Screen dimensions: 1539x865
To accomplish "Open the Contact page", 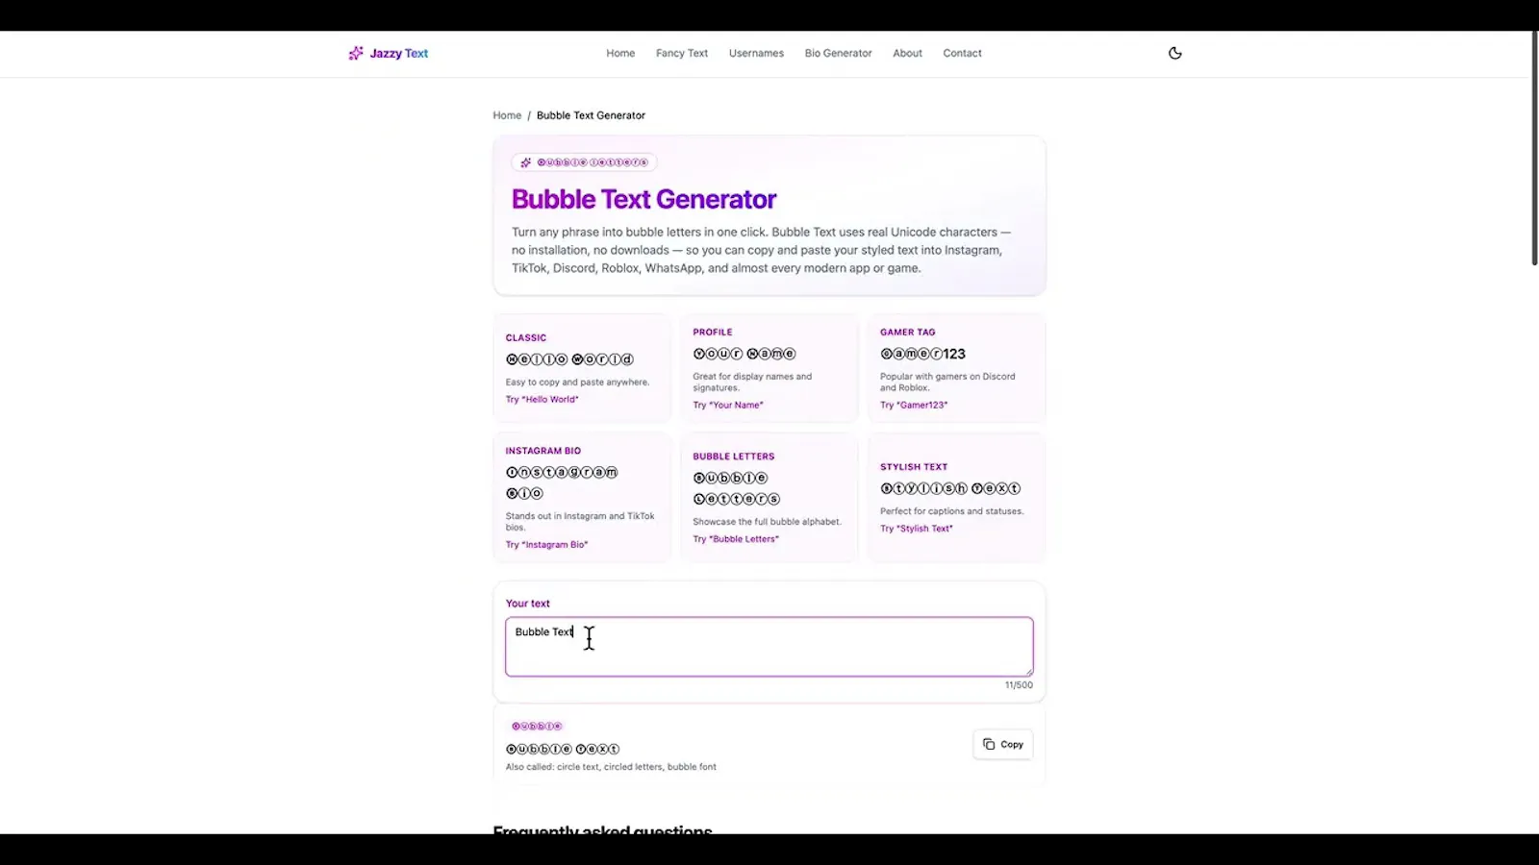I will (x=962, y=53).
